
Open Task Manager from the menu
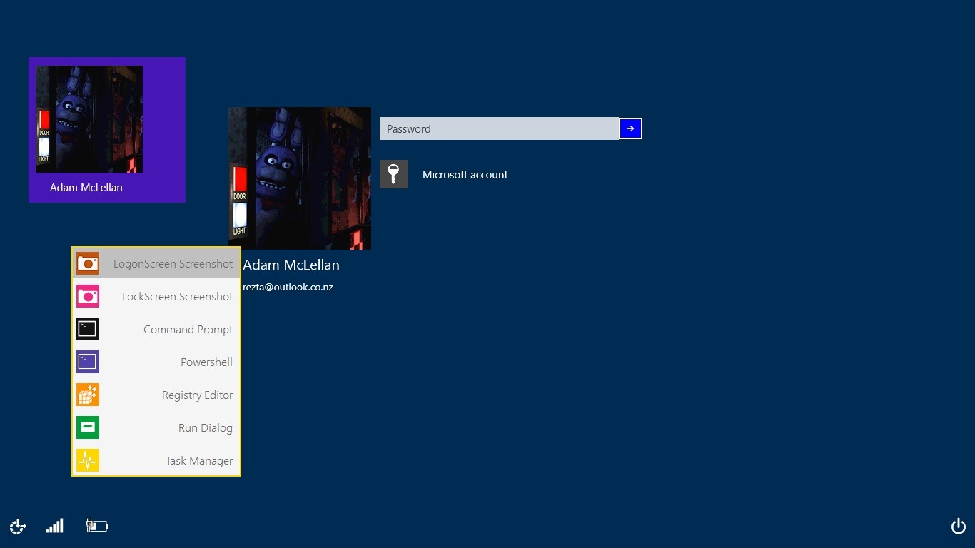156,460
